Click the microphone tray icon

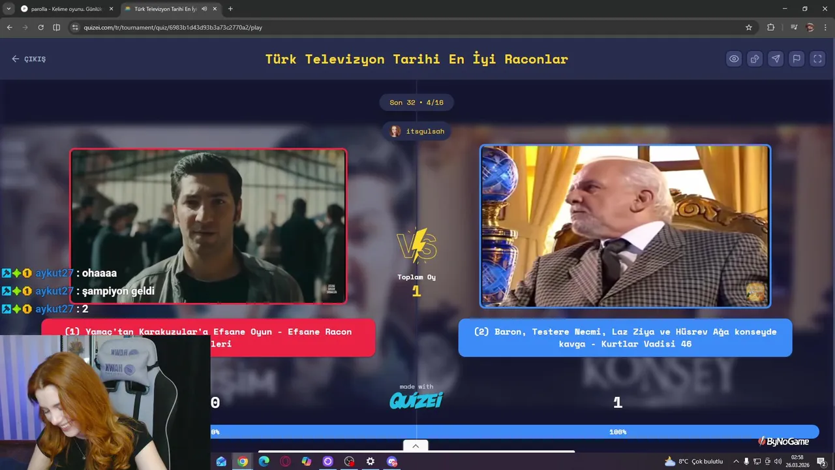tap(747, 462)
